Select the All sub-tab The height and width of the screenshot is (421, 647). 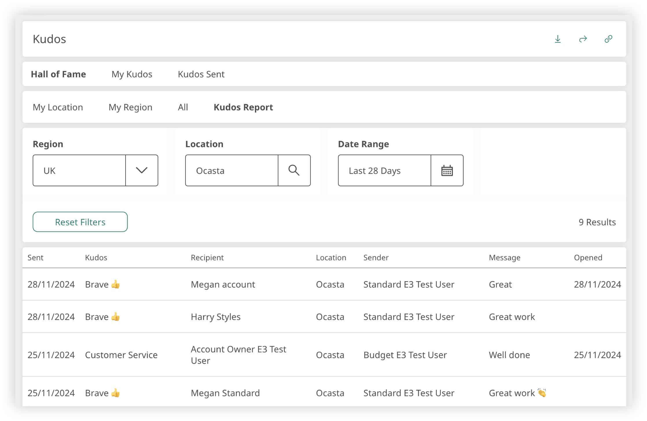[183, 107]
